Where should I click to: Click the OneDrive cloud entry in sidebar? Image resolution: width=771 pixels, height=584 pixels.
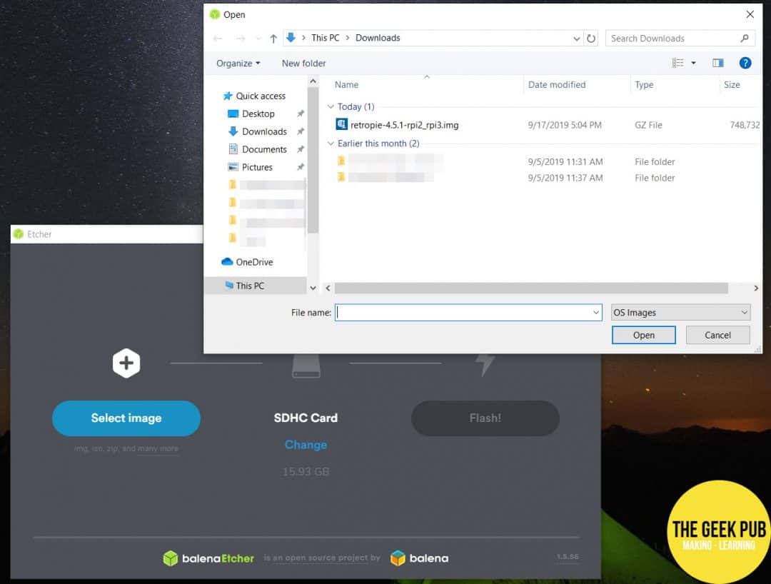tap(254, 262)
